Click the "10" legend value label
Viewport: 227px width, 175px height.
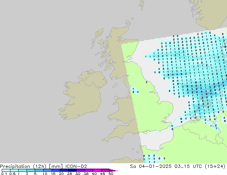coord(45,174)
